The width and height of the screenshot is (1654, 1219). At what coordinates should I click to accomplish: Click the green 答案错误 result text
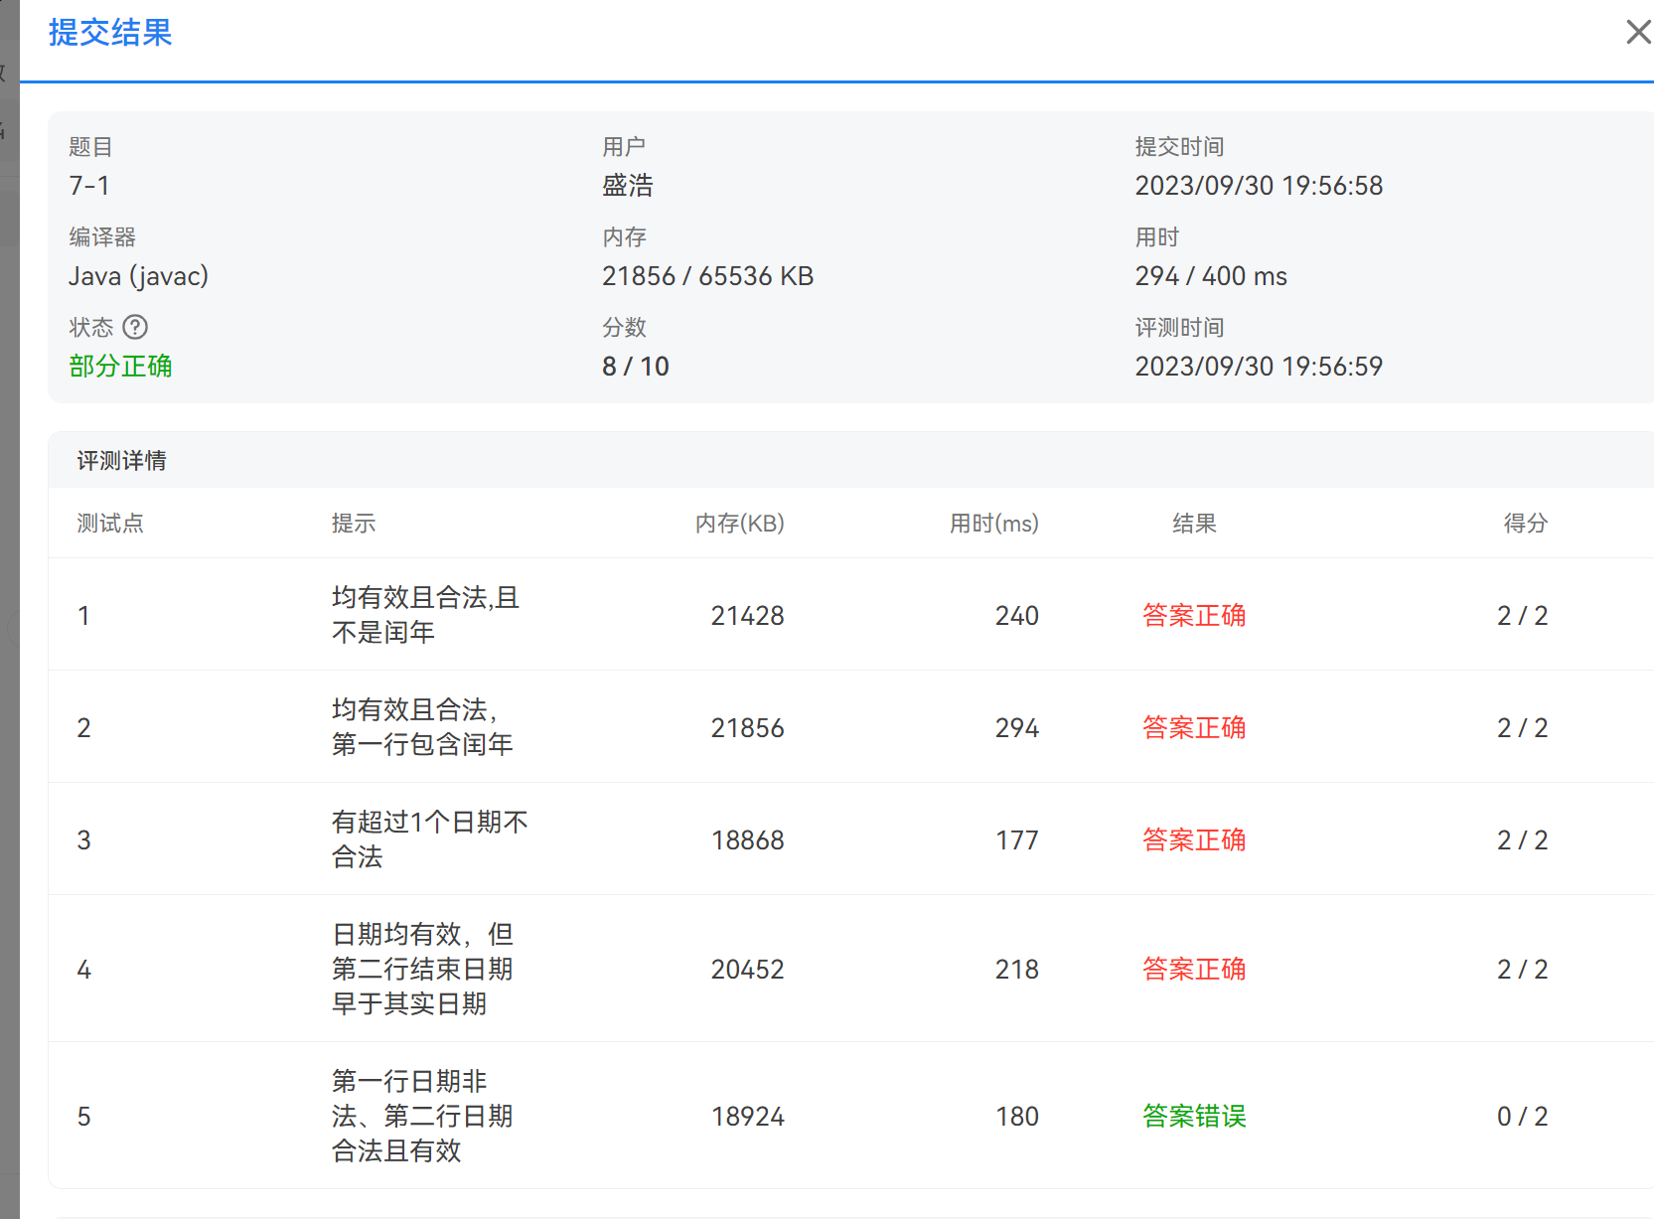tap(1194, 1117)
